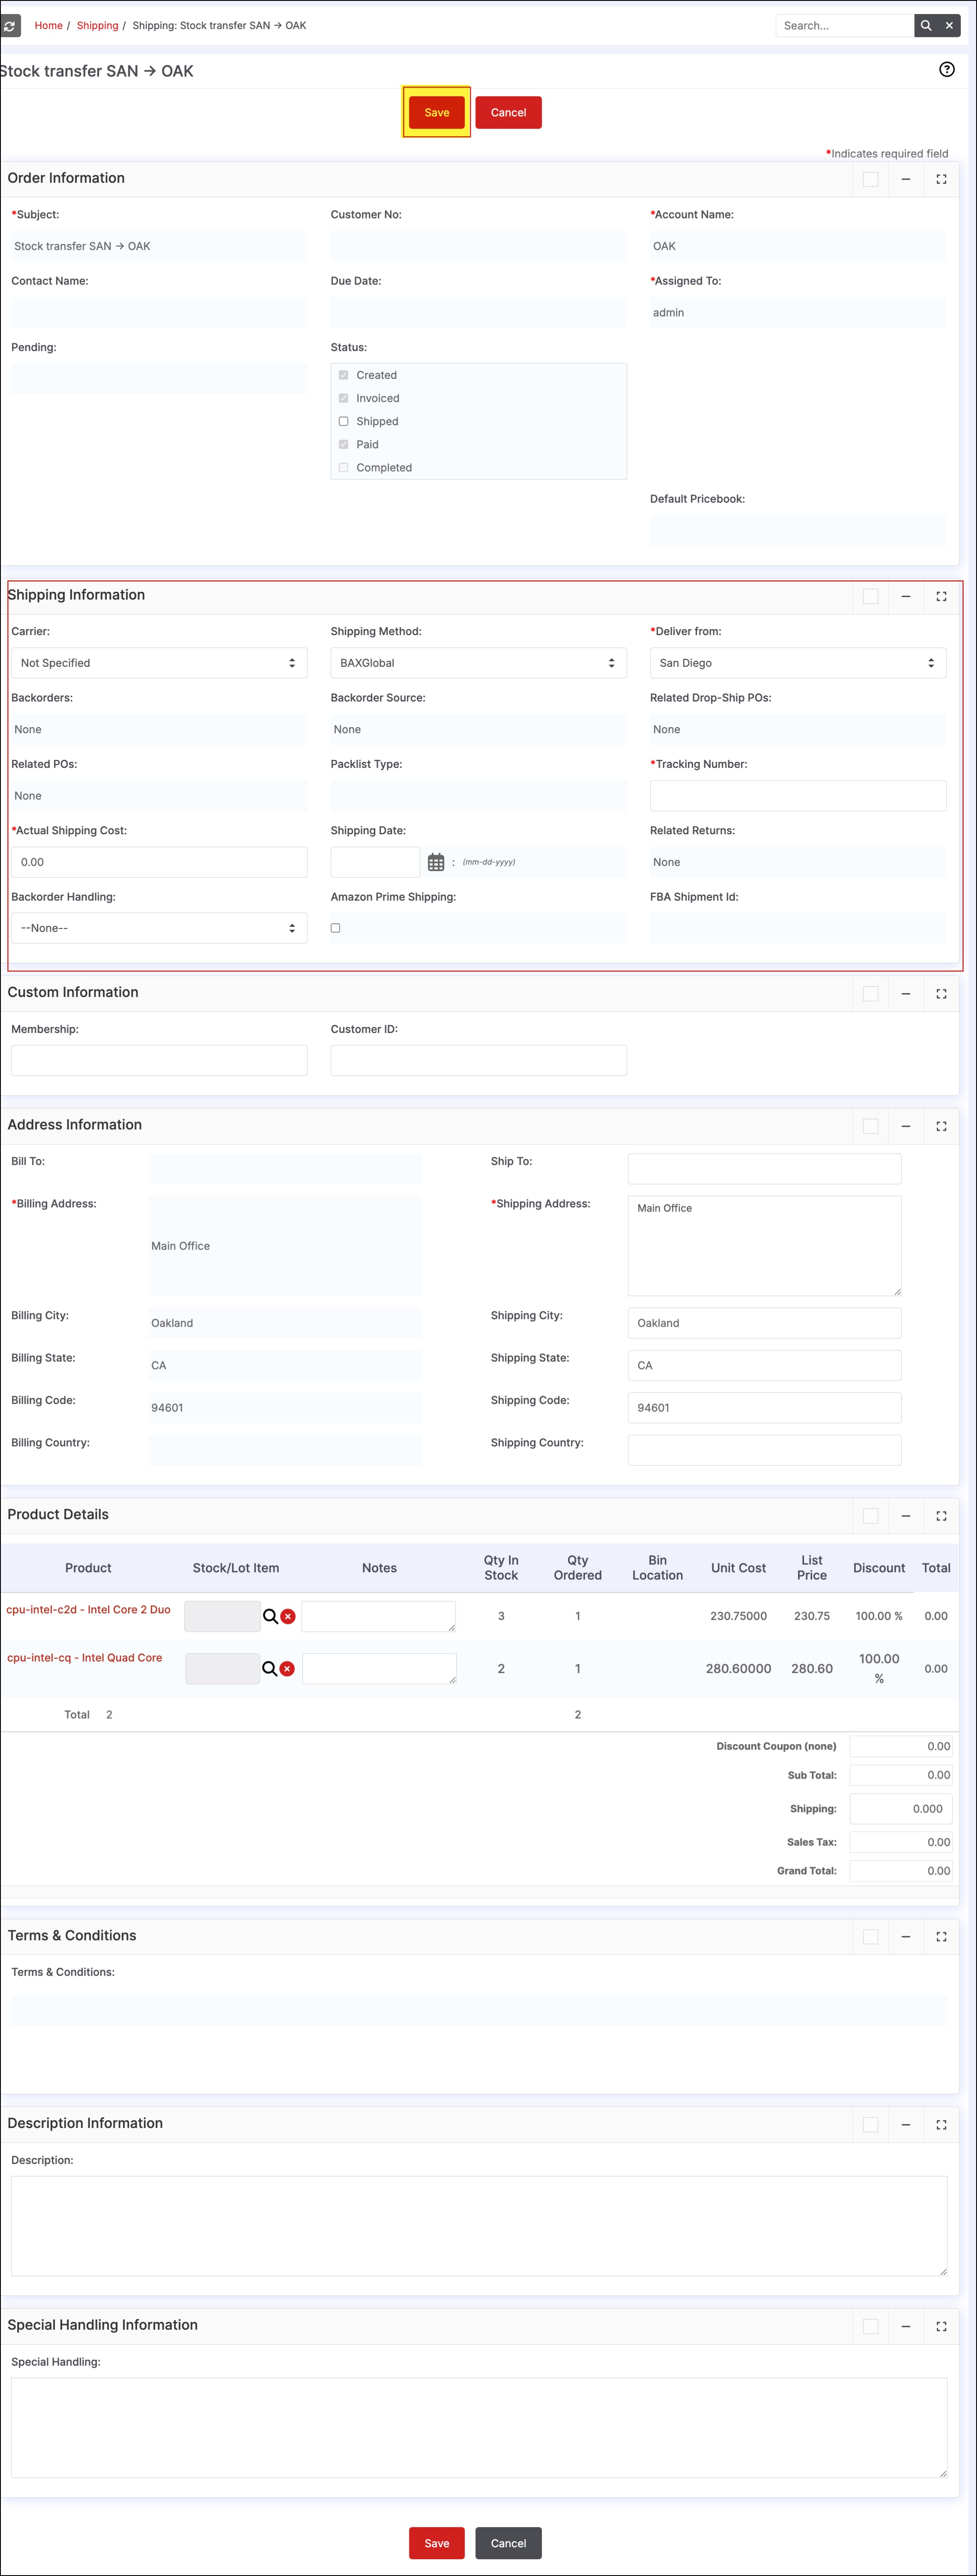The width and height of the screenshot is (977, 2576).
Task: Toggle the Created status checkbox
Action: coord(343,375)
